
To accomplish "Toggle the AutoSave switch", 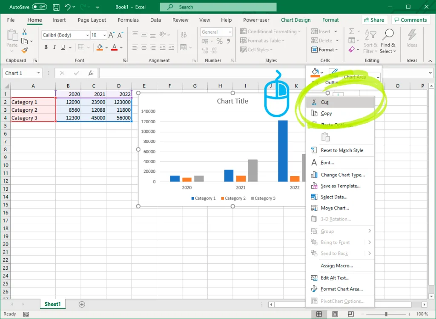I will [40, 7].
